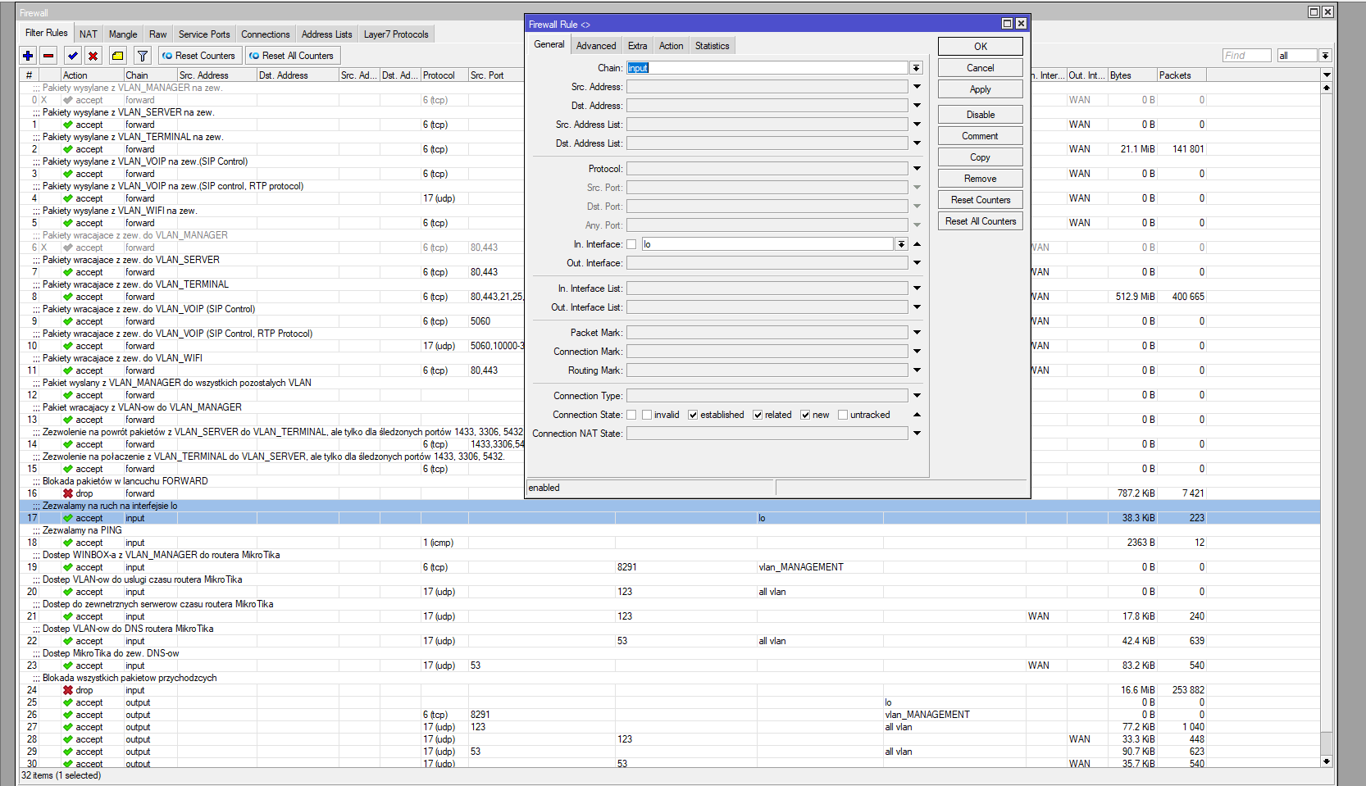The width and height of the screenshot is (1366, 786).
Task: Switch to the Raw tab
Action: (158, 34)
